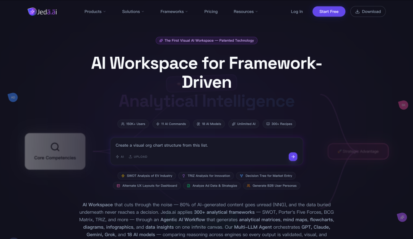Click the Download button
Viewport: 413px width, 239px height.
(368, 11)
